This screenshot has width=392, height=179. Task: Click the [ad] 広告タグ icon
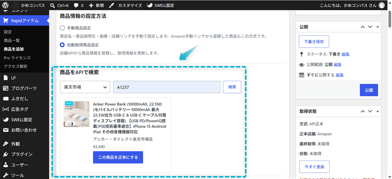[5, 109]
